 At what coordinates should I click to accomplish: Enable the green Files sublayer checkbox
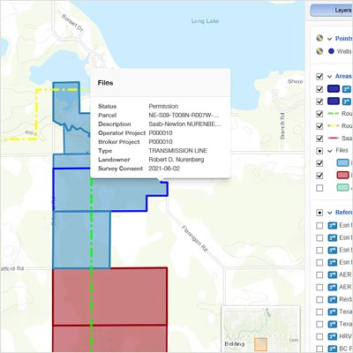[319, 188]
